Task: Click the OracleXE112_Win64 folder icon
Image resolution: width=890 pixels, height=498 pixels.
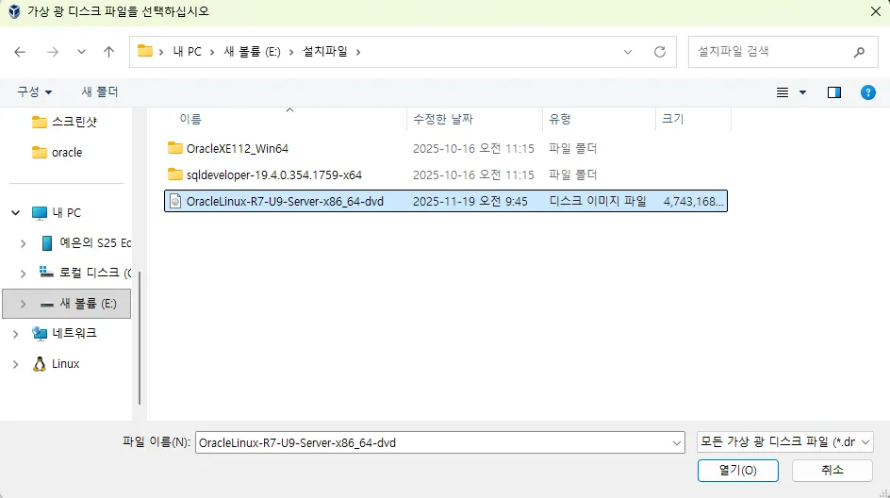Action: click(x=175, y=148)
